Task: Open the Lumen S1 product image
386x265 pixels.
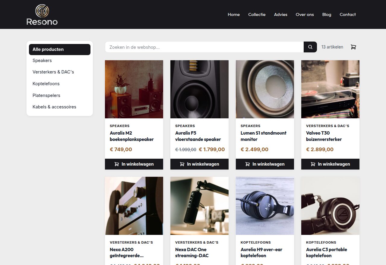Action: [x=265, y=89]
